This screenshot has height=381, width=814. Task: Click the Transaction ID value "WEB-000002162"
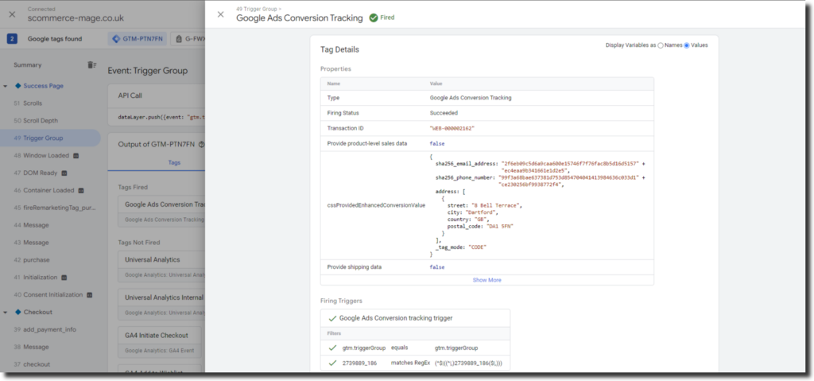click(x=452, y=128)
